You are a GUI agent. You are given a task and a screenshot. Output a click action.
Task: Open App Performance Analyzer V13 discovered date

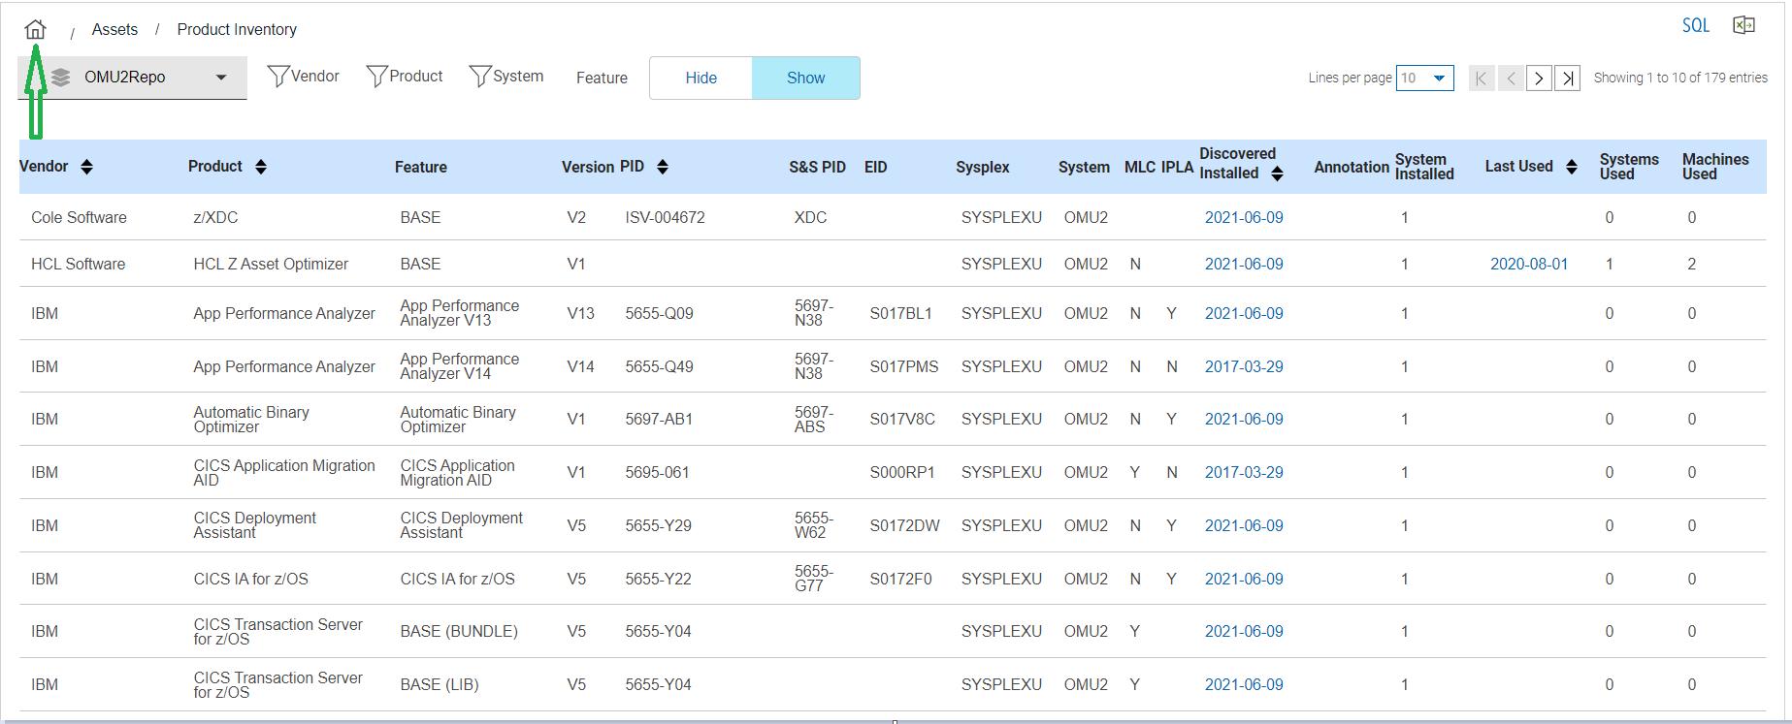click(x=1244, y=313)
